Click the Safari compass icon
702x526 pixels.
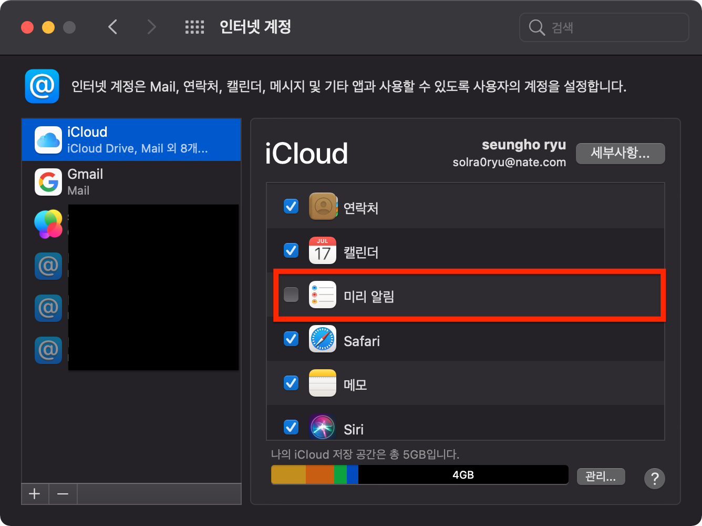323,339
